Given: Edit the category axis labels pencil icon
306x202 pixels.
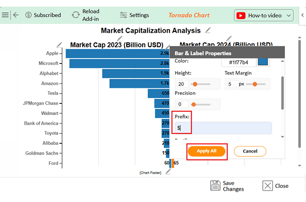Looking at the screenshot, I should (59, 45).
